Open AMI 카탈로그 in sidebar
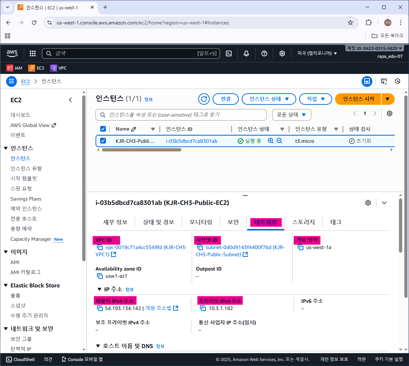 (x=25, y=272)
